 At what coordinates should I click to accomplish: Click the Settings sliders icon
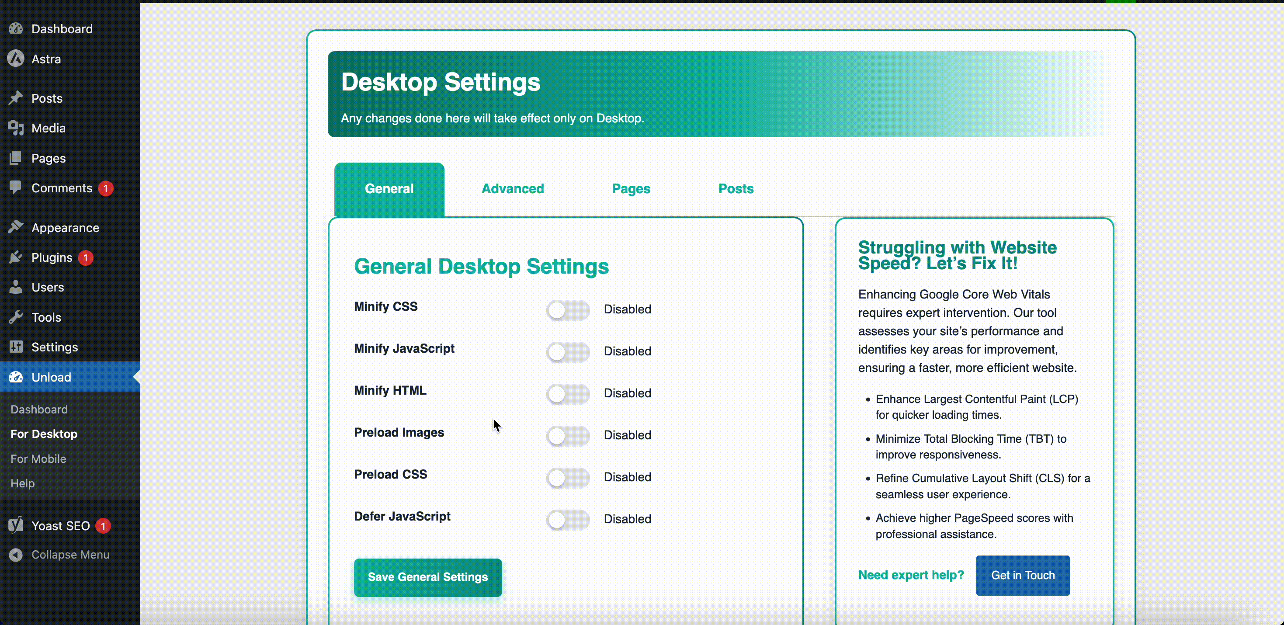[16, 347]
